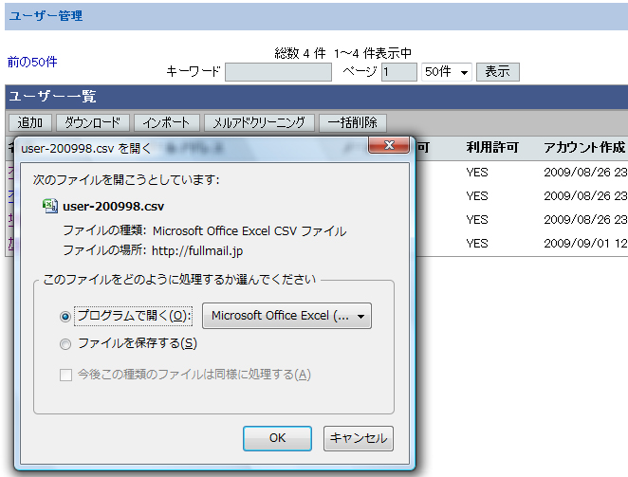
Task: Follow the 前の50件 link
Action: [x=32, y=62]
